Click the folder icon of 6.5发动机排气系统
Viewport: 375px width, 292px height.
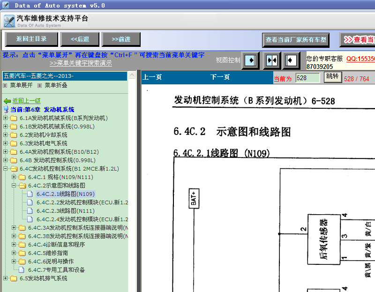(x=14, y=278)
